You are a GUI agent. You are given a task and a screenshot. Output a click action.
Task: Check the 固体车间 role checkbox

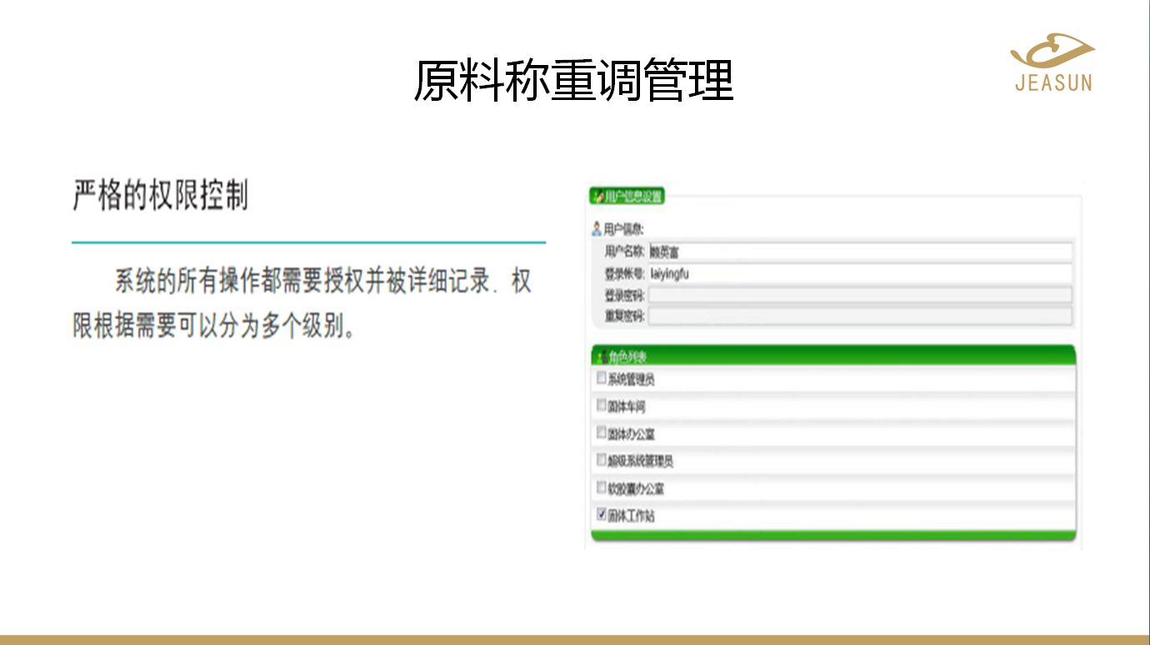(x=601, y=406)
